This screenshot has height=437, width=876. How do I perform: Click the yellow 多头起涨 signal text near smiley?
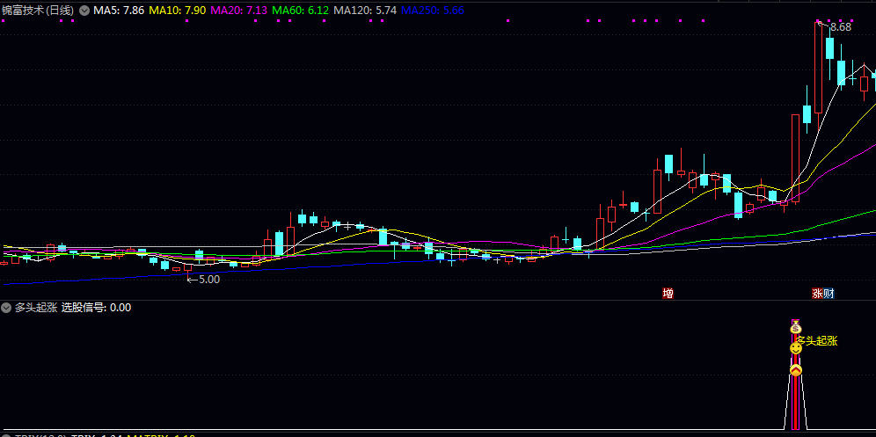[818, 341]
